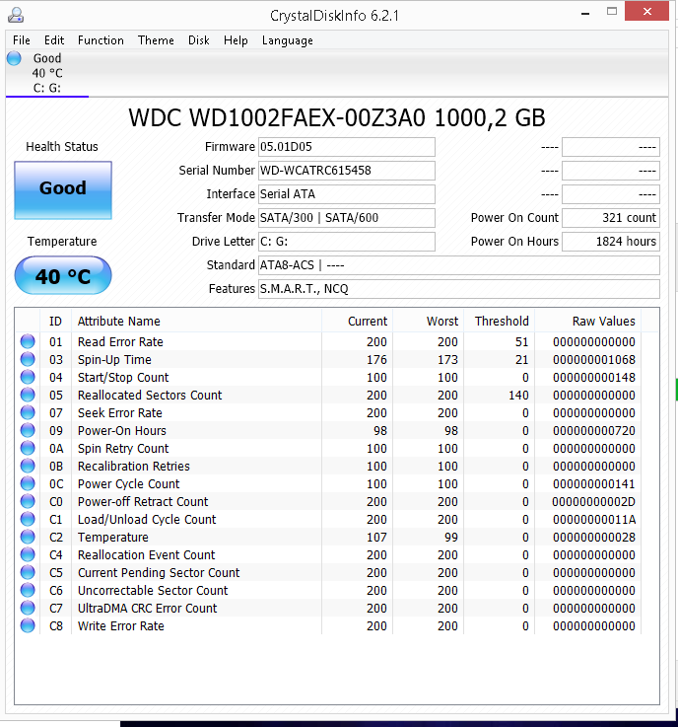This screenshot has width=678, height=727.
Task: Click the Raw Values column header
Action: pos(587,321)
